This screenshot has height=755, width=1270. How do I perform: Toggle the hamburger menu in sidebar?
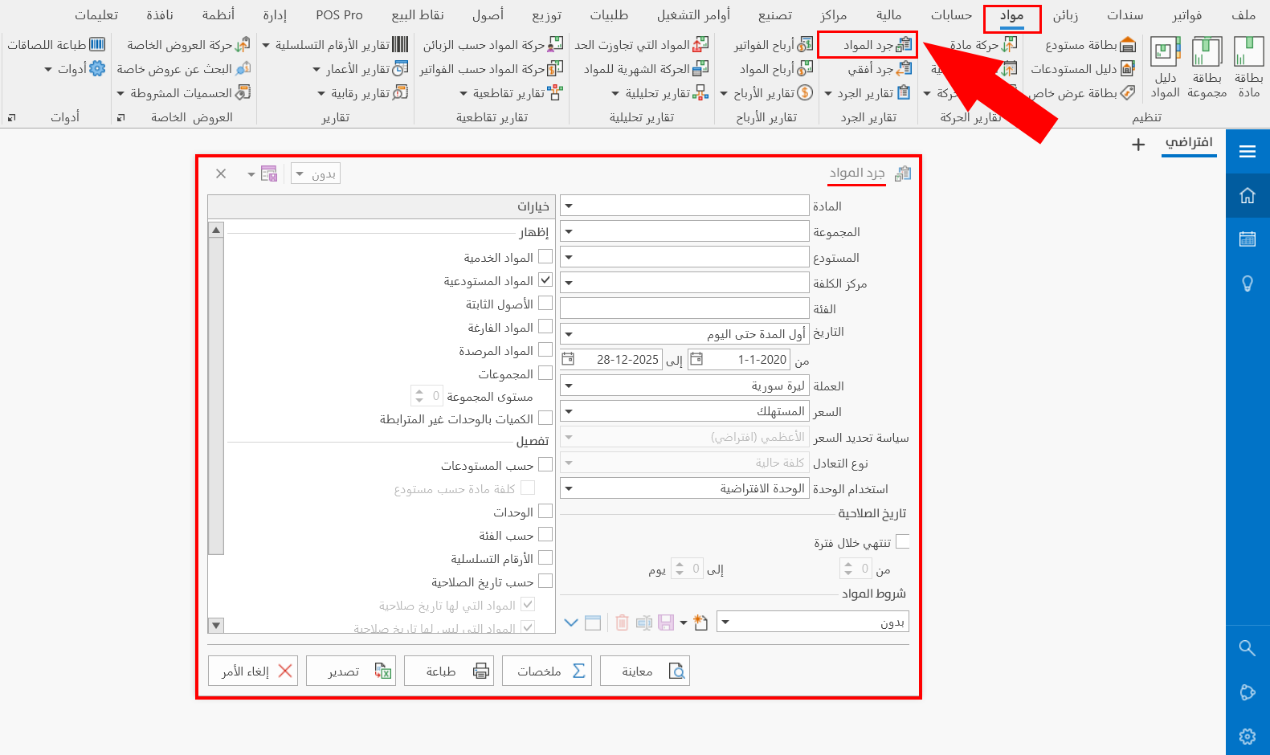(x=1248, y=151)
